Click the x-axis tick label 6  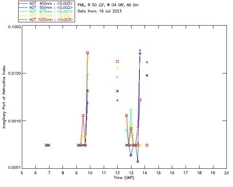pyautogui.click(x=36, y=173)
